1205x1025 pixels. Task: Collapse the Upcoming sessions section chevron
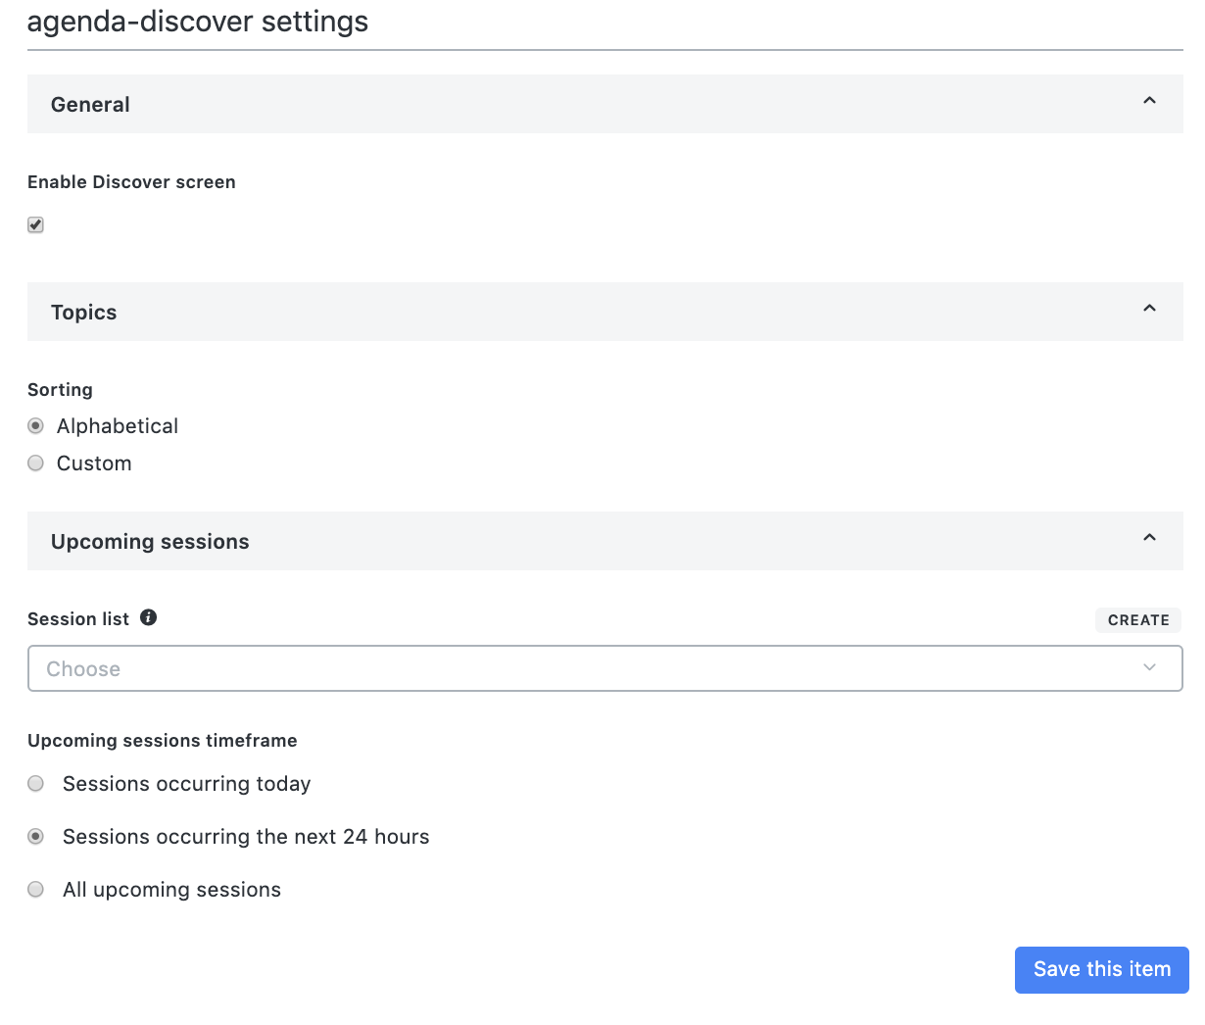[1150, 538]
